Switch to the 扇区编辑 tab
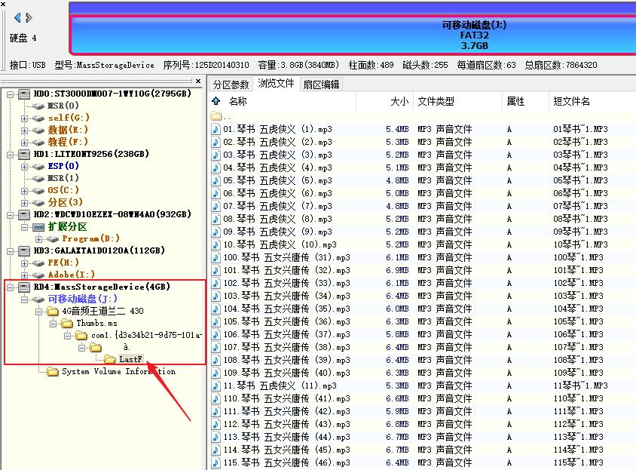 tap(320, 84)
